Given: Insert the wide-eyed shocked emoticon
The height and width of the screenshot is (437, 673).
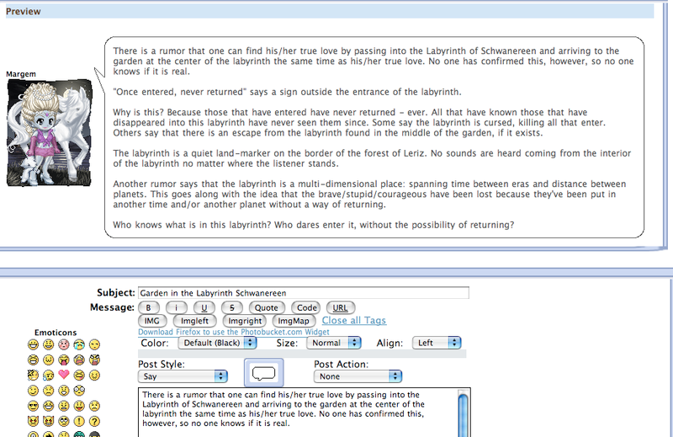Looking at the screenshot, I should pyautogui.click(x=79, y=391).
